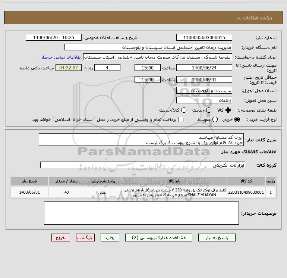
Task: Click the SHALZ HUAYAN item name cell
Action: click(174, 192)
